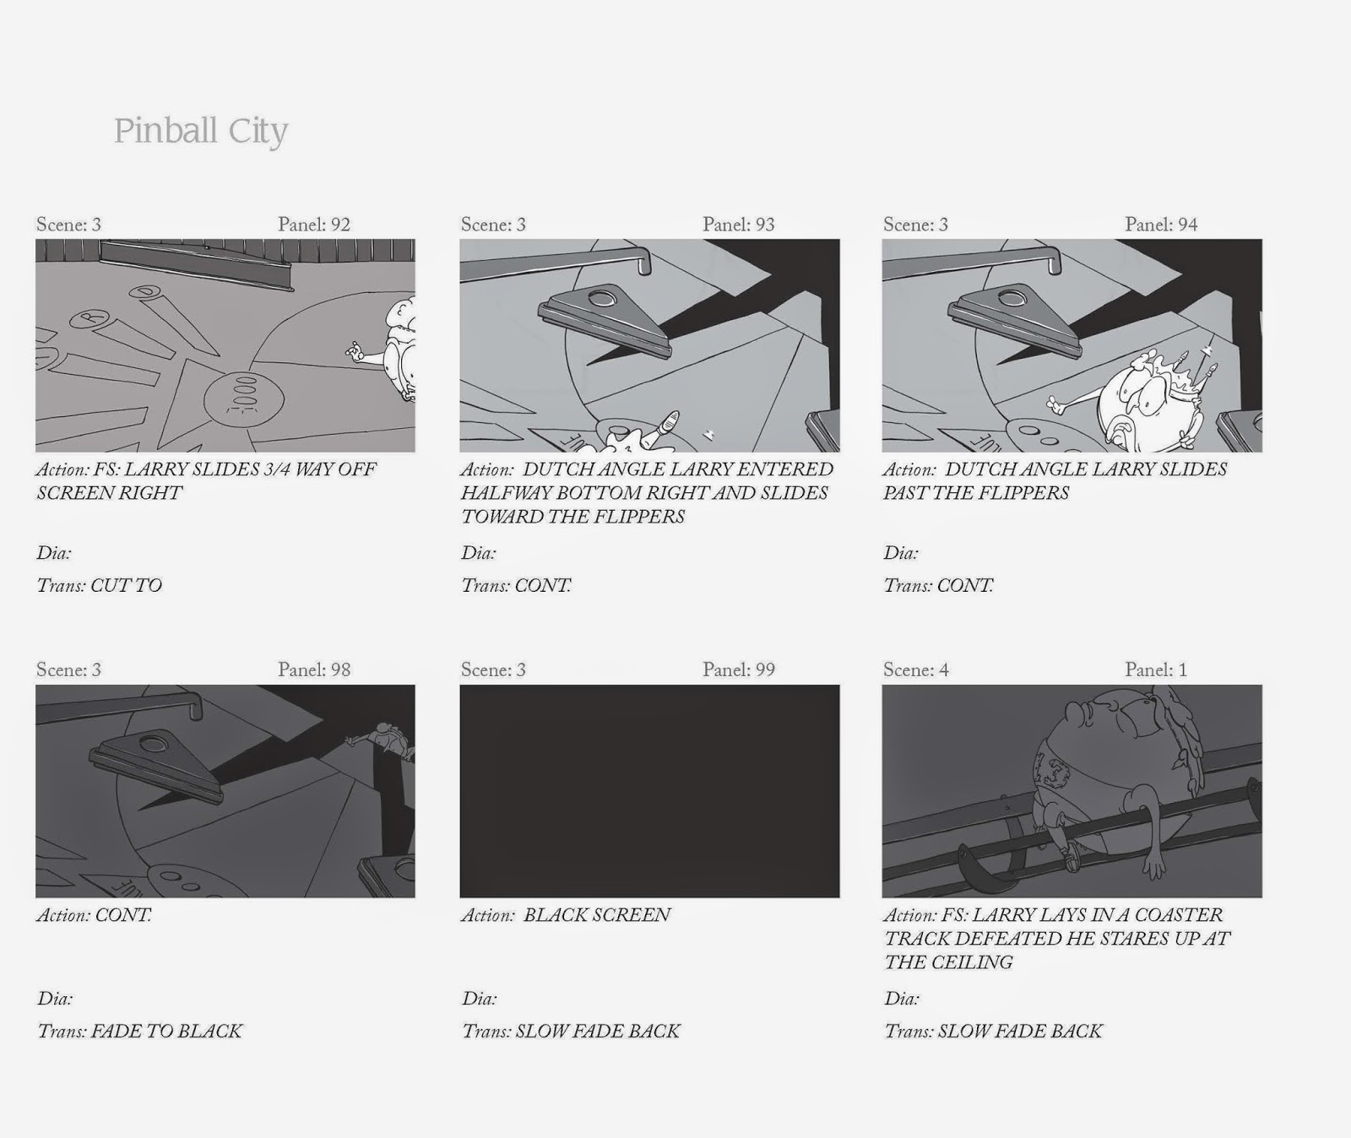Click 'Action: BLACK SCREEN' text

tap(566, 915)
